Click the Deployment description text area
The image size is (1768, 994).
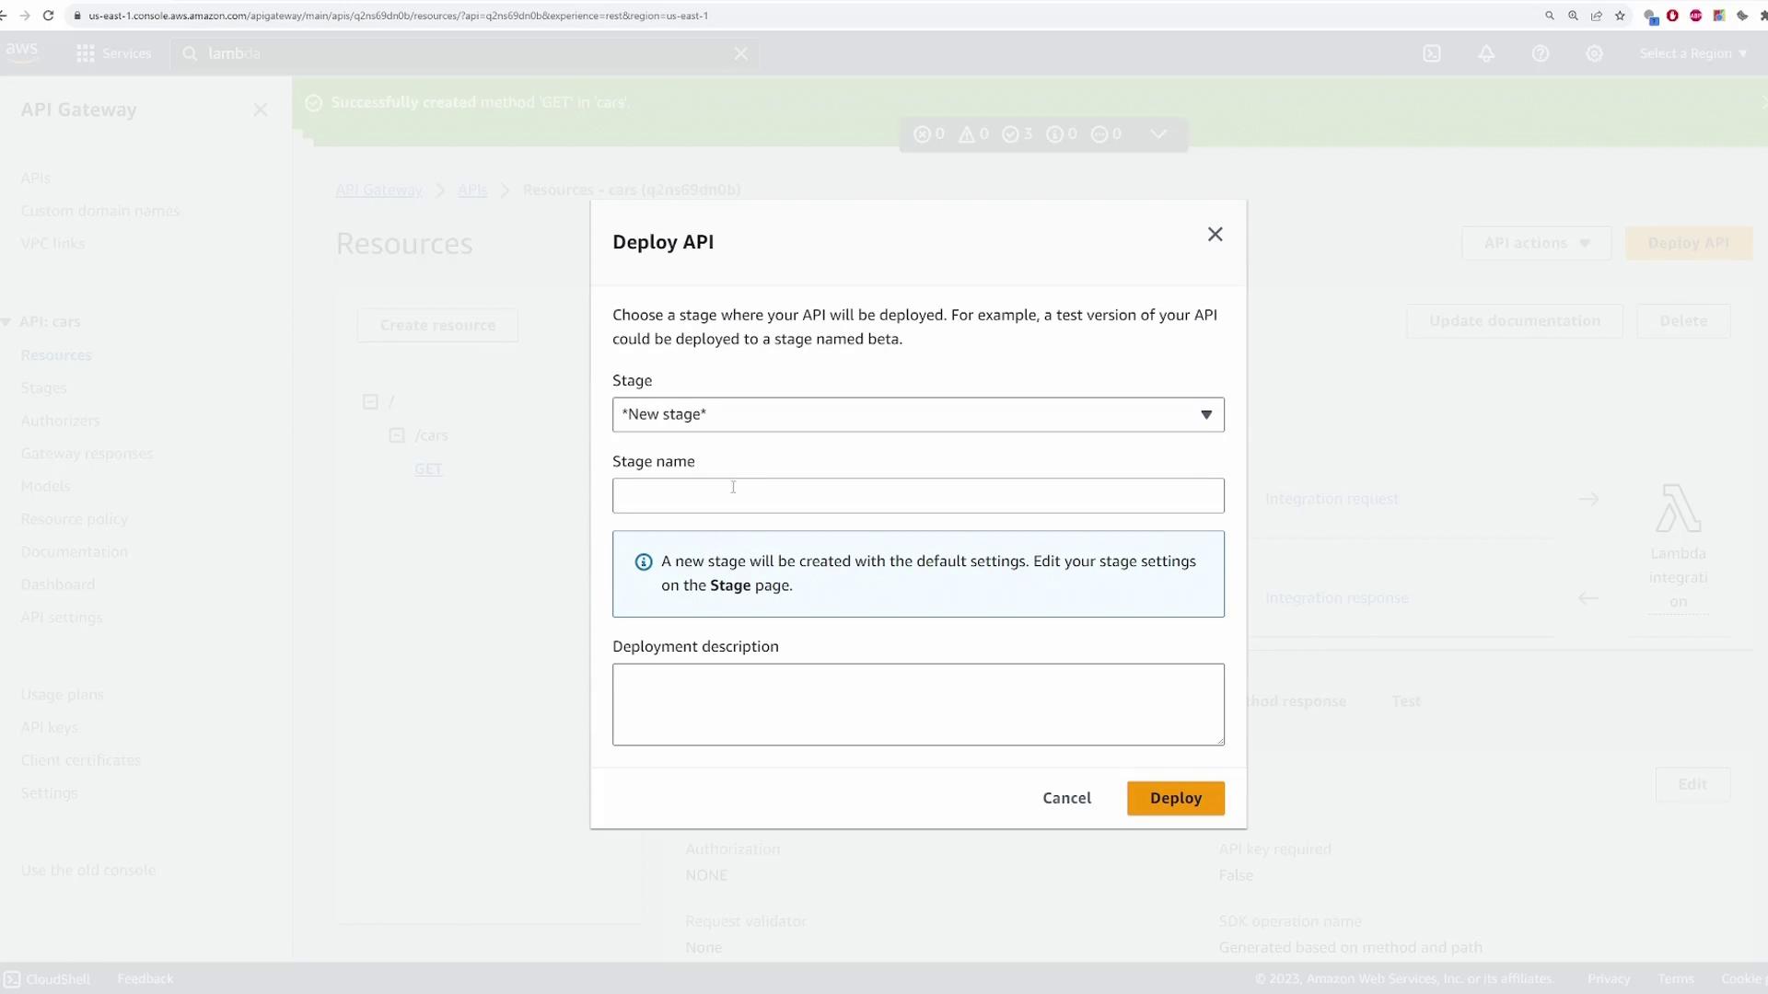tap(917, 704)
